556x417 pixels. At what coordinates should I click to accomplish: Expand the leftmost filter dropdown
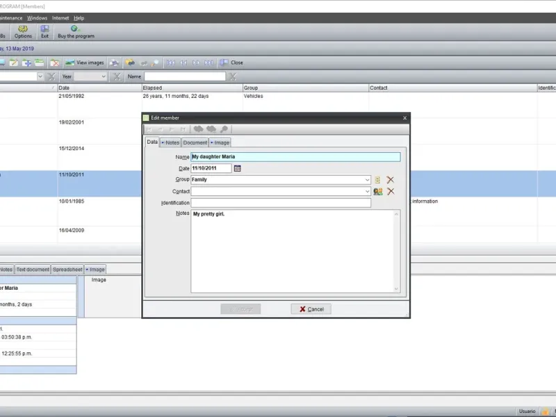pos(40,76)
